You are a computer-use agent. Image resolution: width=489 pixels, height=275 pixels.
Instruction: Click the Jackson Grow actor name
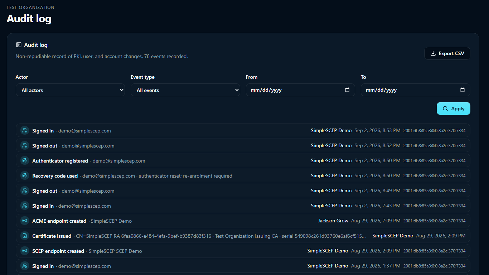click(333, 221)
